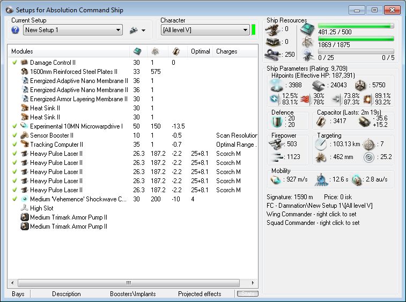Click the capacitor column header icon
The image size is (406, 302).
pos(175,51)
